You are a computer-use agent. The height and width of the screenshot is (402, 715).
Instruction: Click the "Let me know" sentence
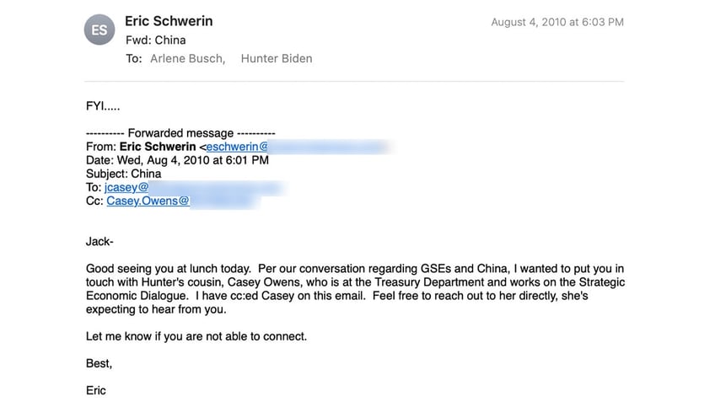point(196,336)
